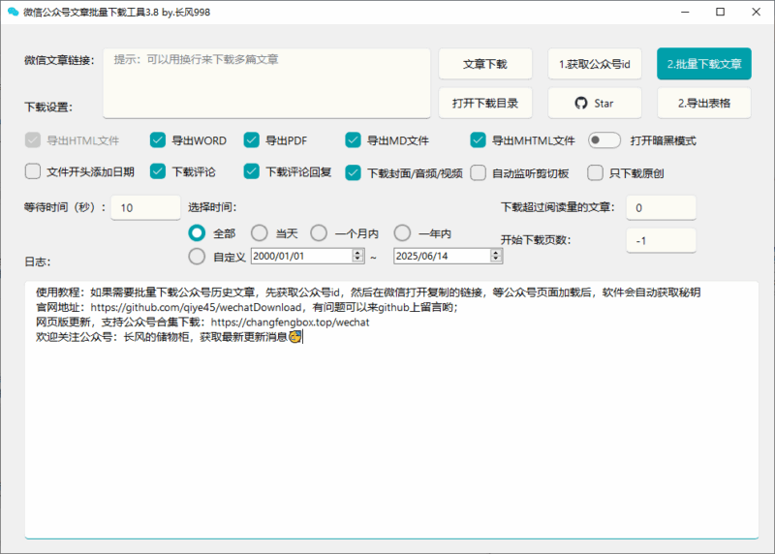Minimize the application window
775x554 pixels.
coord(685,12)
